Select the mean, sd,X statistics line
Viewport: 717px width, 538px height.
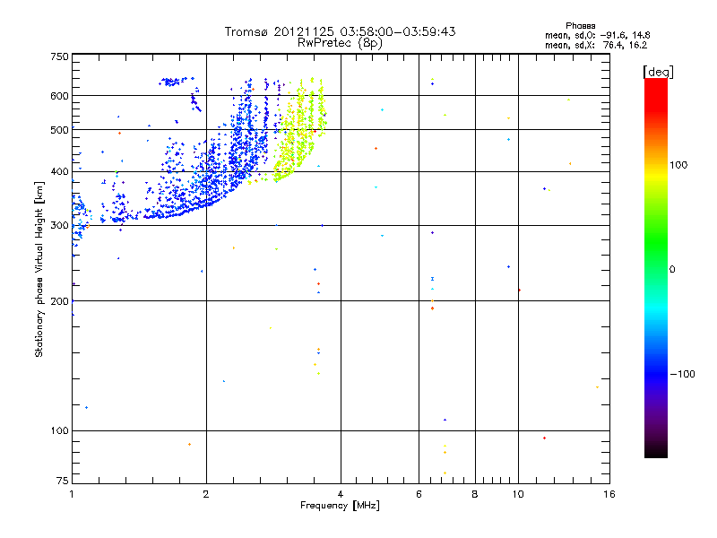click(597, 43)
